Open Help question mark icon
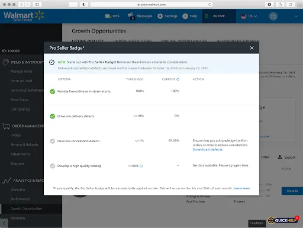The image size is (303, 228). click(x=185, y=16)
